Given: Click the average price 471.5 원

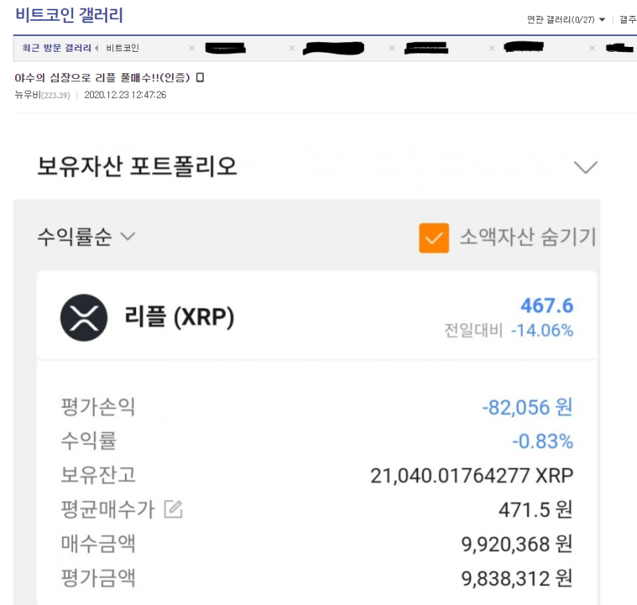Looking at the screenshot, I should click(x=536, y=510).
